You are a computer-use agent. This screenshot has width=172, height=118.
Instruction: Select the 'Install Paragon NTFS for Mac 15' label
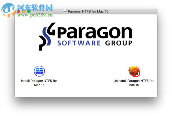click(x=39, y=83)
